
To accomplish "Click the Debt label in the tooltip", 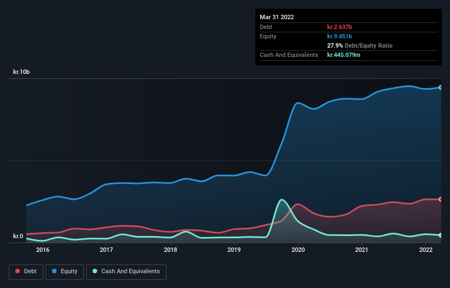I will click(266, 27).
